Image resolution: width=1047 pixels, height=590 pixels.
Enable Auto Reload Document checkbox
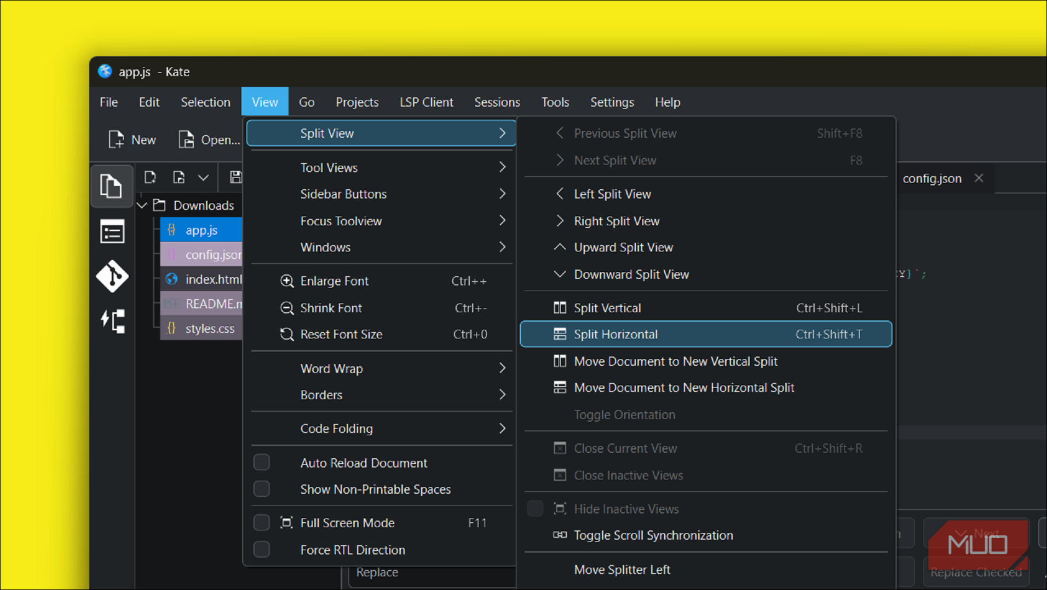(262, 463)
